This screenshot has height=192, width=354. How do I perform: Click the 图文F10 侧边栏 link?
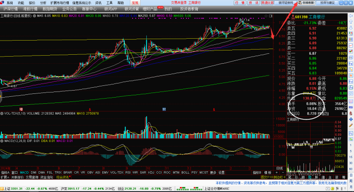pyautogui.click(x=273, y=177)
